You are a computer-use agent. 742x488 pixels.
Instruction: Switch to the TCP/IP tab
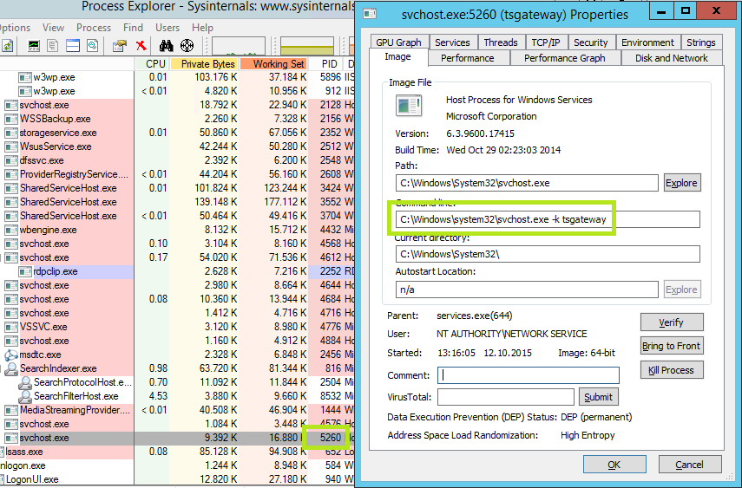tap(545, 42)
